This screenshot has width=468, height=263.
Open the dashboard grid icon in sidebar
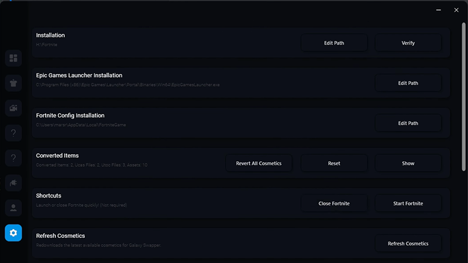tap(13, 58)
